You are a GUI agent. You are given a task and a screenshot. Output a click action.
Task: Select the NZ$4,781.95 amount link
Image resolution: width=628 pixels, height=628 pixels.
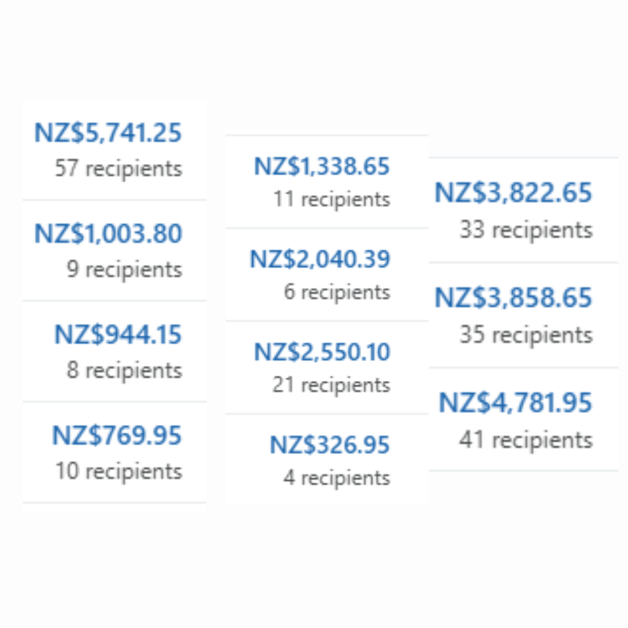[x=515, y=403]
